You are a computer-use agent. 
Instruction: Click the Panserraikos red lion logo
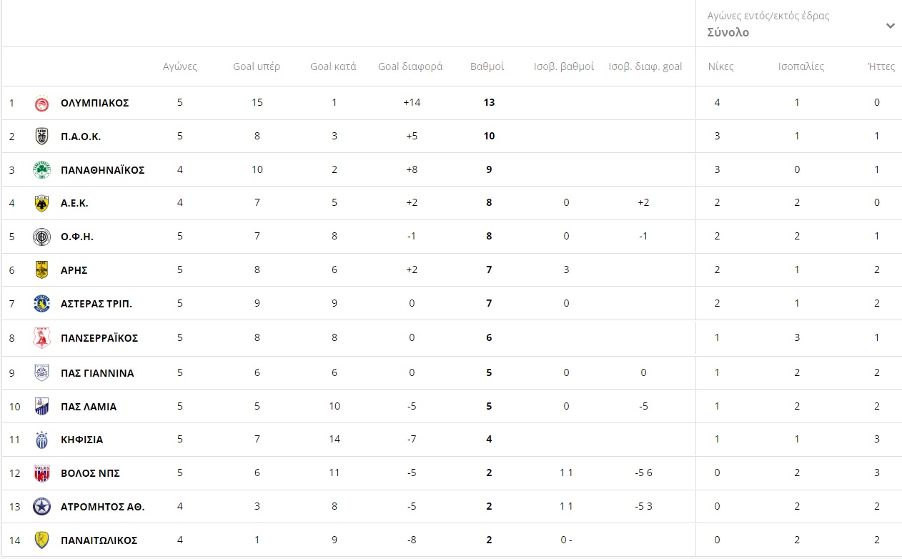42,337
